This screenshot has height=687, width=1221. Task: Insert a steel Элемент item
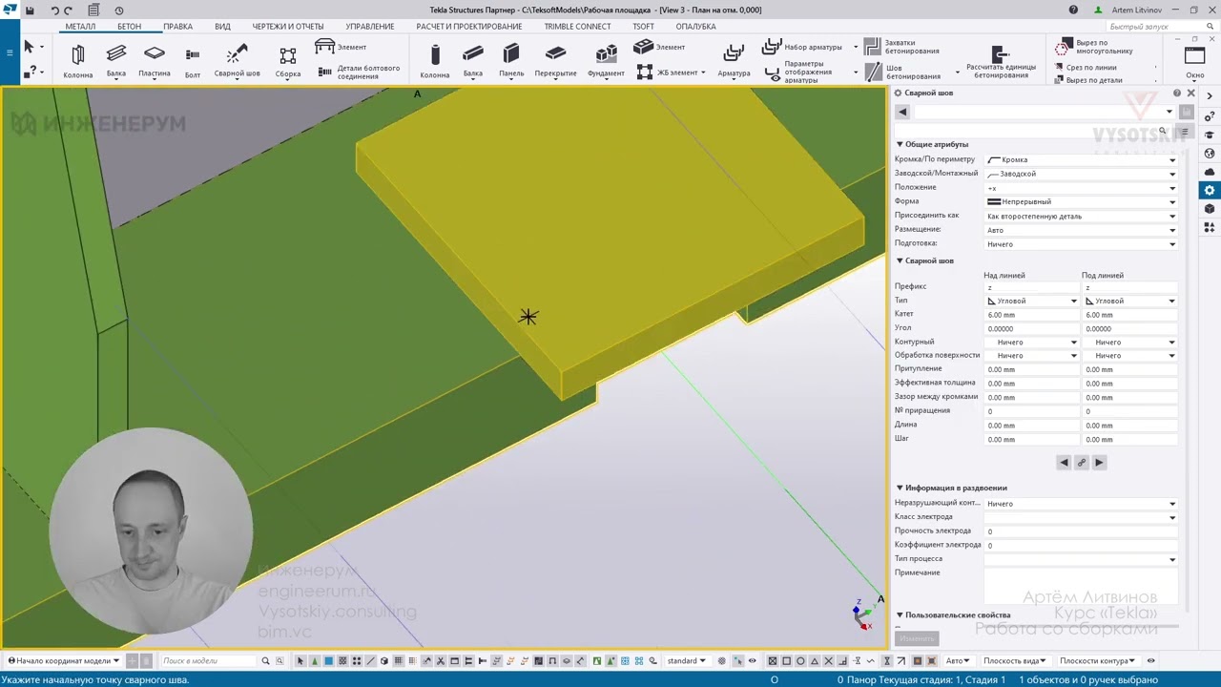coord(341,47)
